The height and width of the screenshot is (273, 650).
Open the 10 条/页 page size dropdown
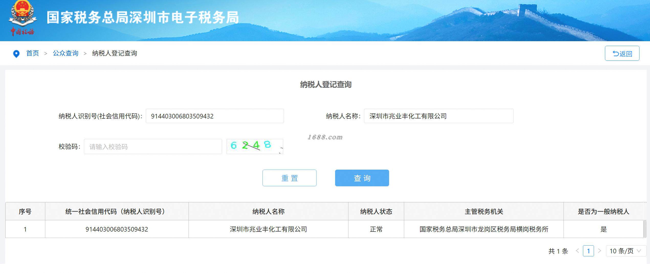pos(626,251)
